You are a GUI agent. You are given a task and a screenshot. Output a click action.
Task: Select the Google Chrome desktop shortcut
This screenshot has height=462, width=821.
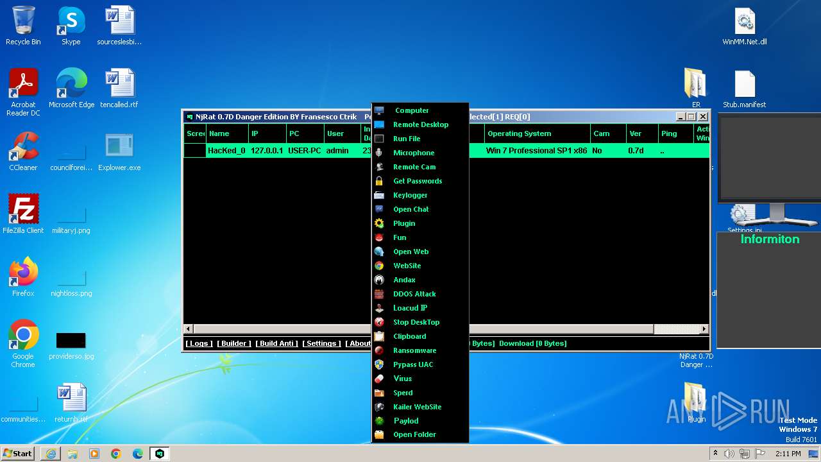23,344
